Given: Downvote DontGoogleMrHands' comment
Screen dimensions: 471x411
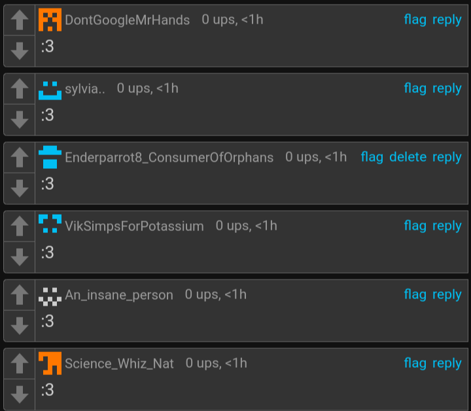Looking at the screenshot, I should 20,50.
